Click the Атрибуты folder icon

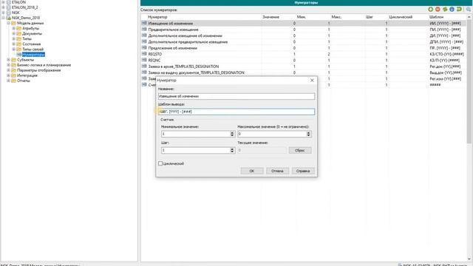18,28
